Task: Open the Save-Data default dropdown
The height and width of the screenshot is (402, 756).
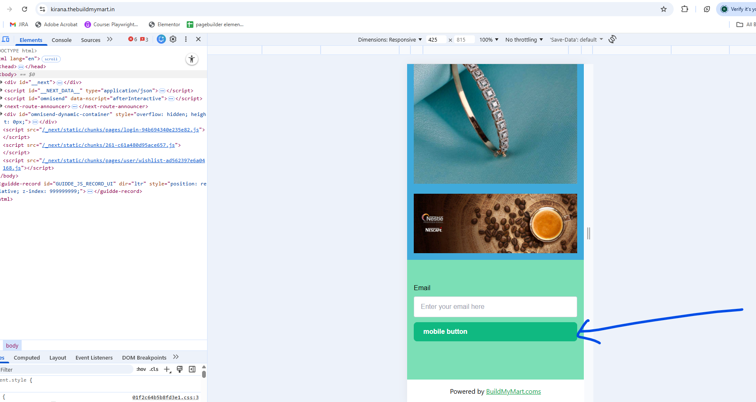Action: click(576, 39)
